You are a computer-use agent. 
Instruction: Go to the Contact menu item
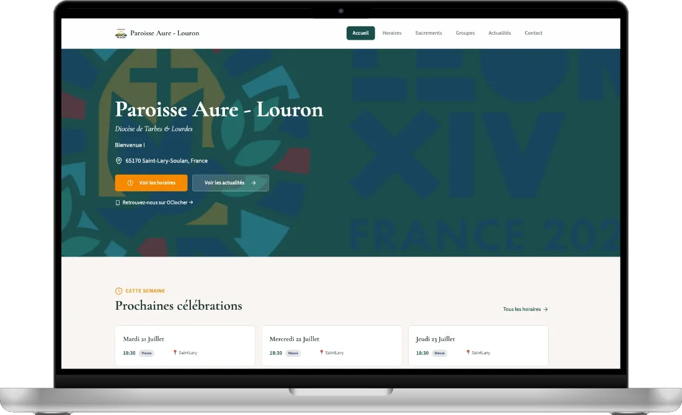tap(533, 33)
